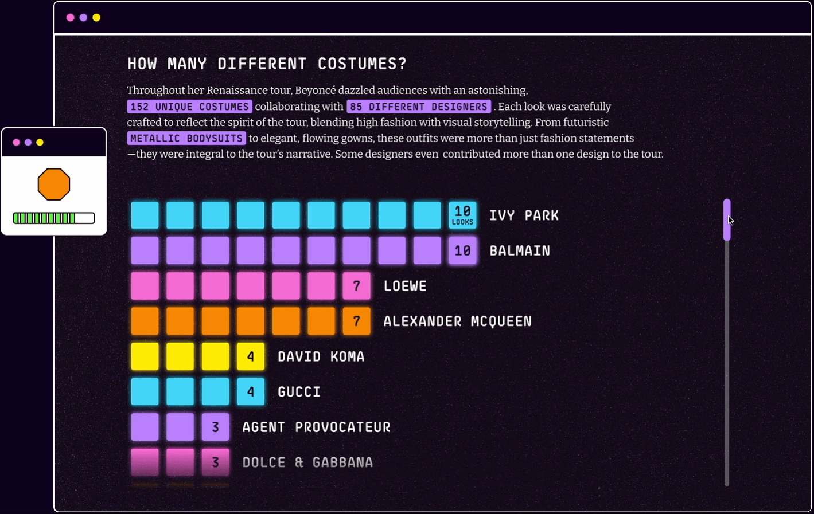The height and width of the screenshot is (514, 814).
Task: Click the first yellow square in David Koma row
Action: click(x=145, y=356)
